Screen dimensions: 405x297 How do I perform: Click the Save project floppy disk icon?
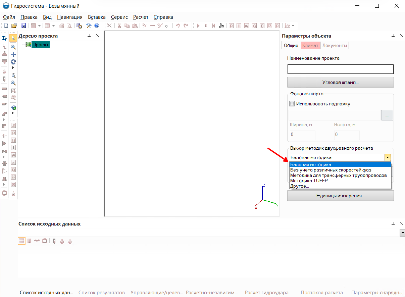[x=24, y=26]
